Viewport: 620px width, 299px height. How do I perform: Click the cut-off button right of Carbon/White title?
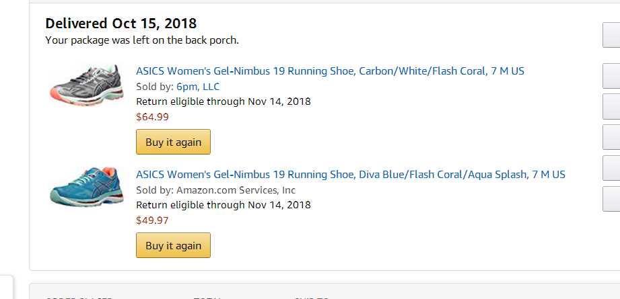click(x=611, y=77)
